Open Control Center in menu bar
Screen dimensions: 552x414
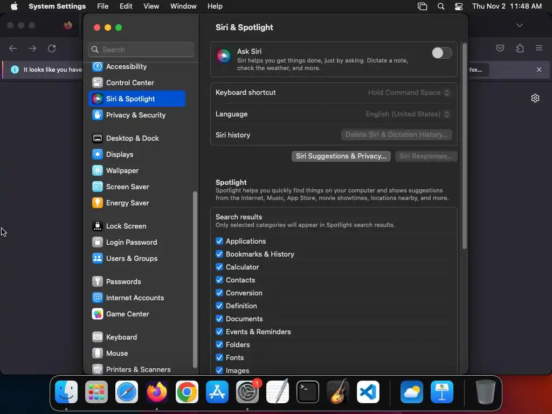[458, 6]
